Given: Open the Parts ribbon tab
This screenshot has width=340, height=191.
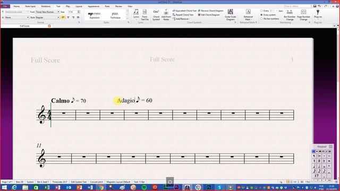Looking at the screenshot, I should tap(107, 6).
